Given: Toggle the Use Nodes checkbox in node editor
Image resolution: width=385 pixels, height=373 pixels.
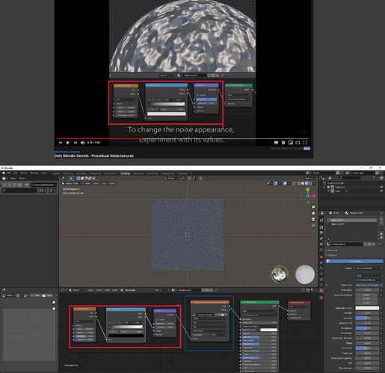Looking at the screenshot, I should pyautogui.click(x=122, y=290).
